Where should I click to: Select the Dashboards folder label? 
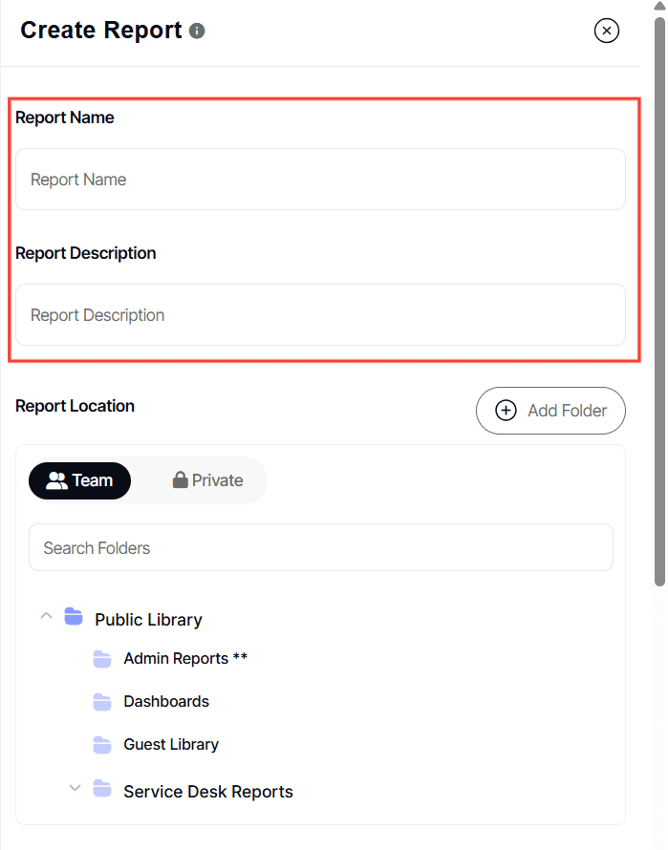[166, 702]
